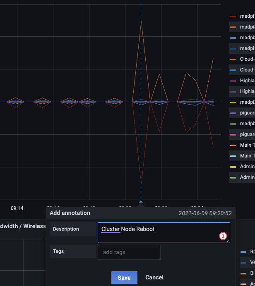Click the orange Main T series swatch
This screenshot has height=286, width=255.
(x=233, y=145)
